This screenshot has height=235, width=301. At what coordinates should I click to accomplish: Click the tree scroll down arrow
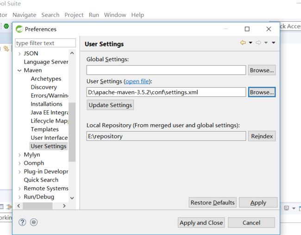pos(72,198)
